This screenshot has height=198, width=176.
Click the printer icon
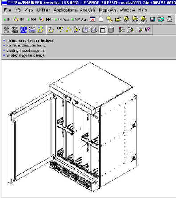coord(169,20)
